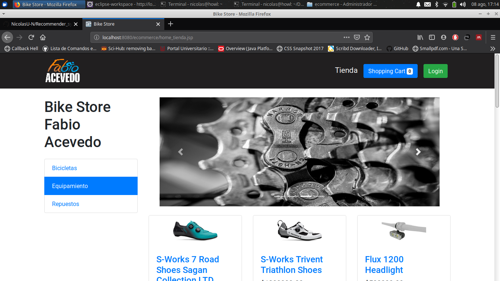Show more bookmarks with double chevron

pyautogui.click(x=493, y=48)
